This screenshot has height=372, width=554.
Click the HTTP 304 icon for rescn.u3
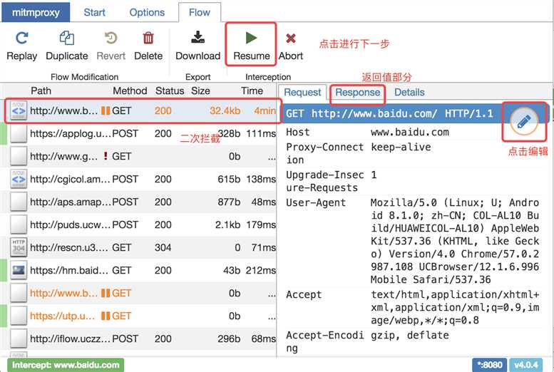(x=19, y=247)
